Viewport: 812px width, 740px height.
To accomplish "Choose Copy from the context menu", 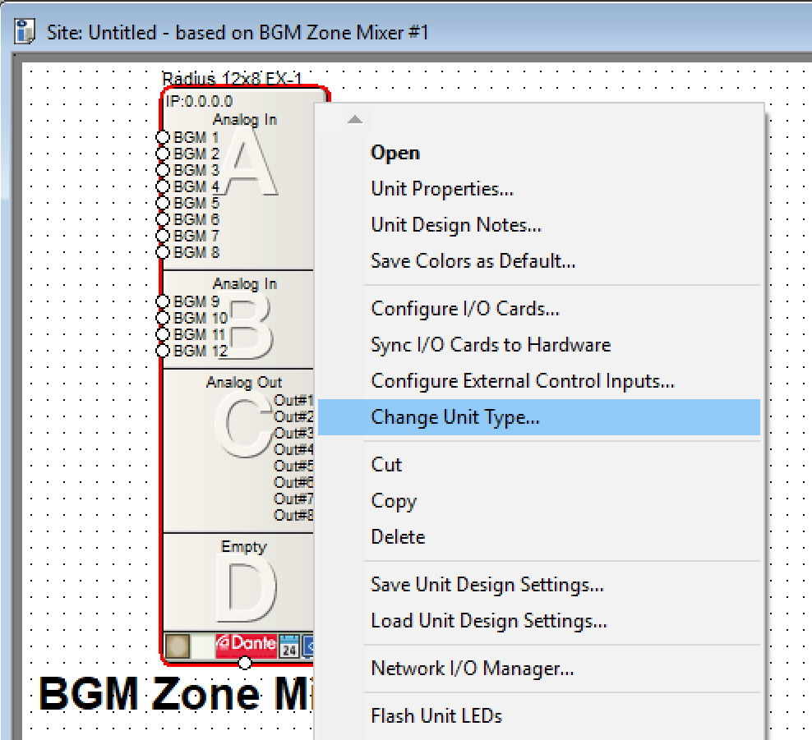I will 539,501.
